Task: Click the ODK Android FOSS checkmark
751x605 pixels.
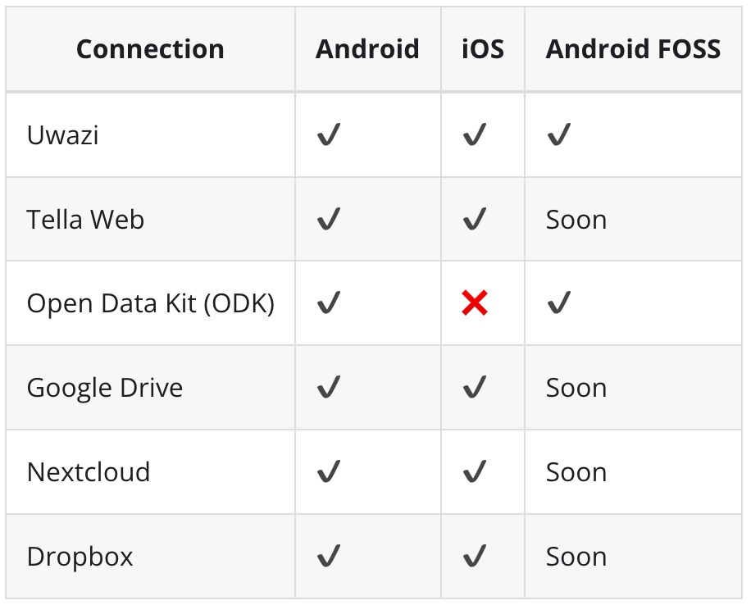Action: click(x=559, y=302)
